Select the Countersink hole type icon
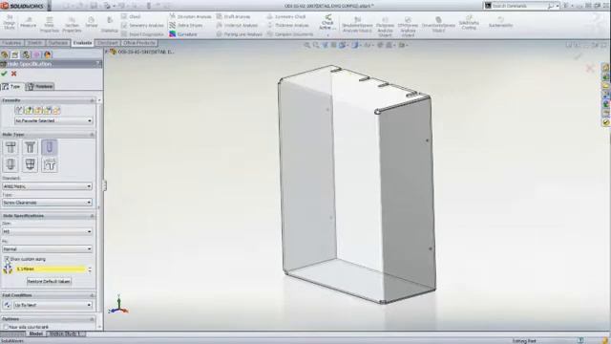 pyautogui.click(x=30, y=147)
